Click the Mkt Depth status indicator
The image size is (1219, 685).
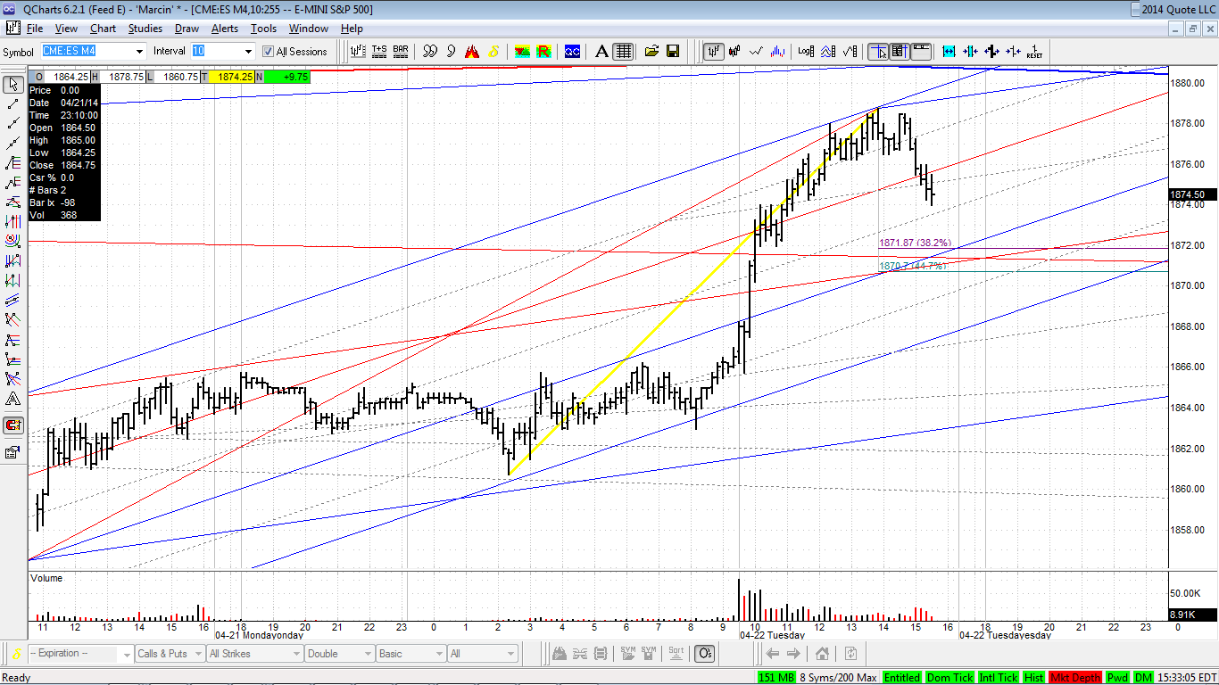click(1075, 678)
